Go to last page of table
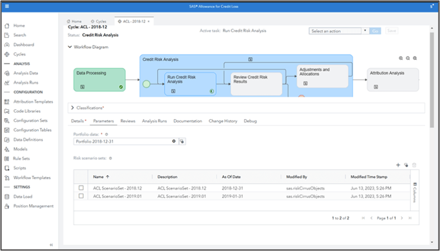The width and height of the screenshot is (440, 251). pos(410,218)
